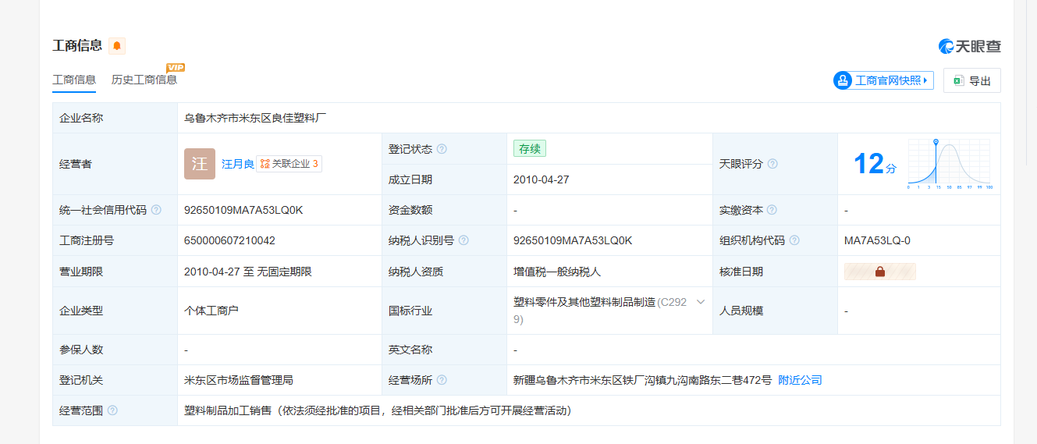Screen dimensions: 1037x444
Task: Switch to 工商信息 tab
Action: pos(74,80)
